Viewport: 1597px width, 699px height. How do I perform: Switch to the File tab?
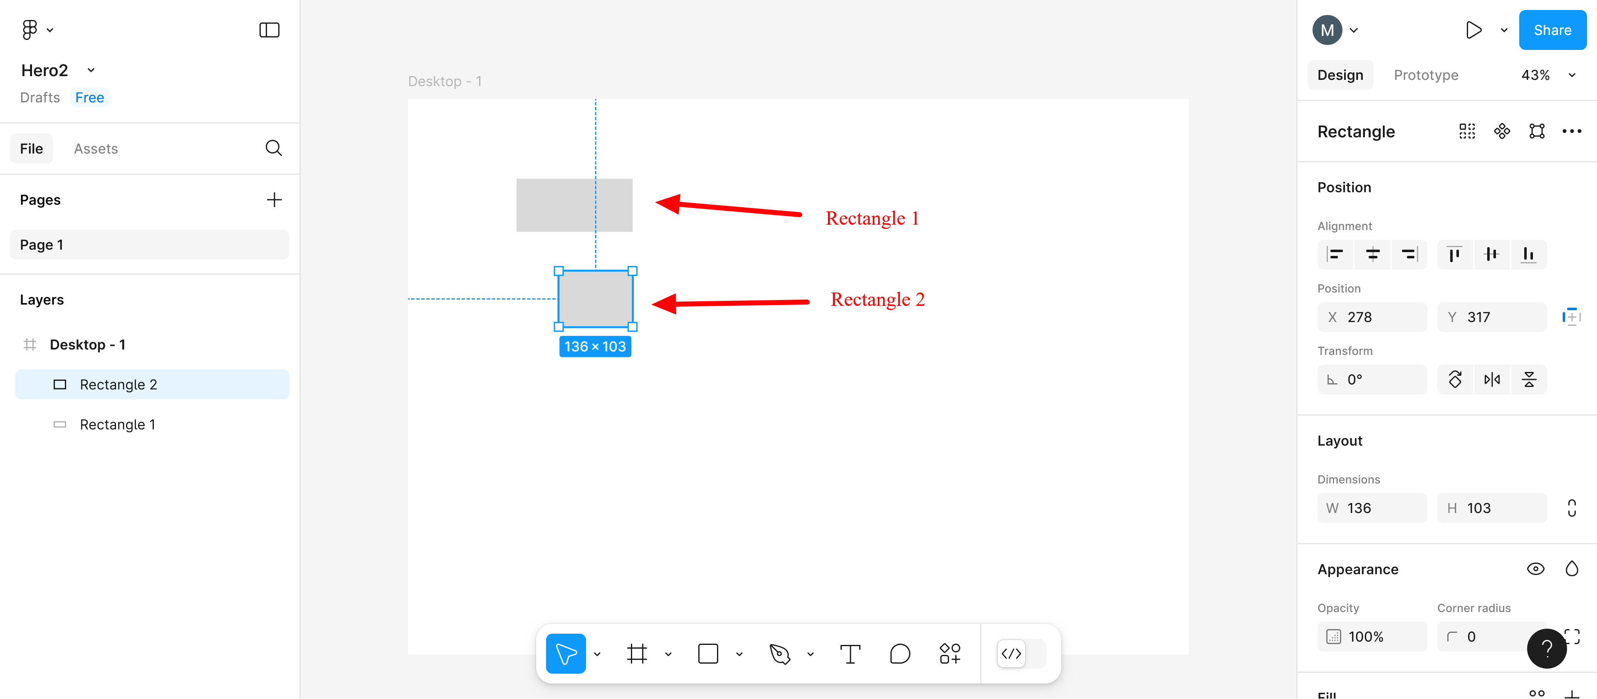[x=32, y=149]
